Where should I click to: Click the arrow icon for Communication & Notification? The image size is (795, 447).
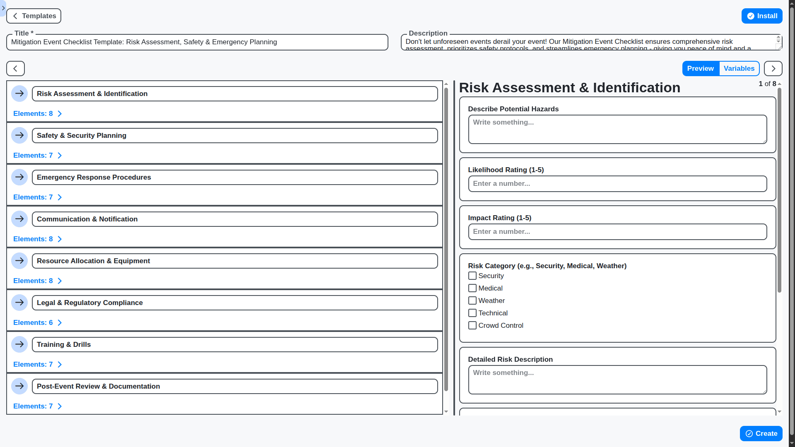click(x=19, y=219)
